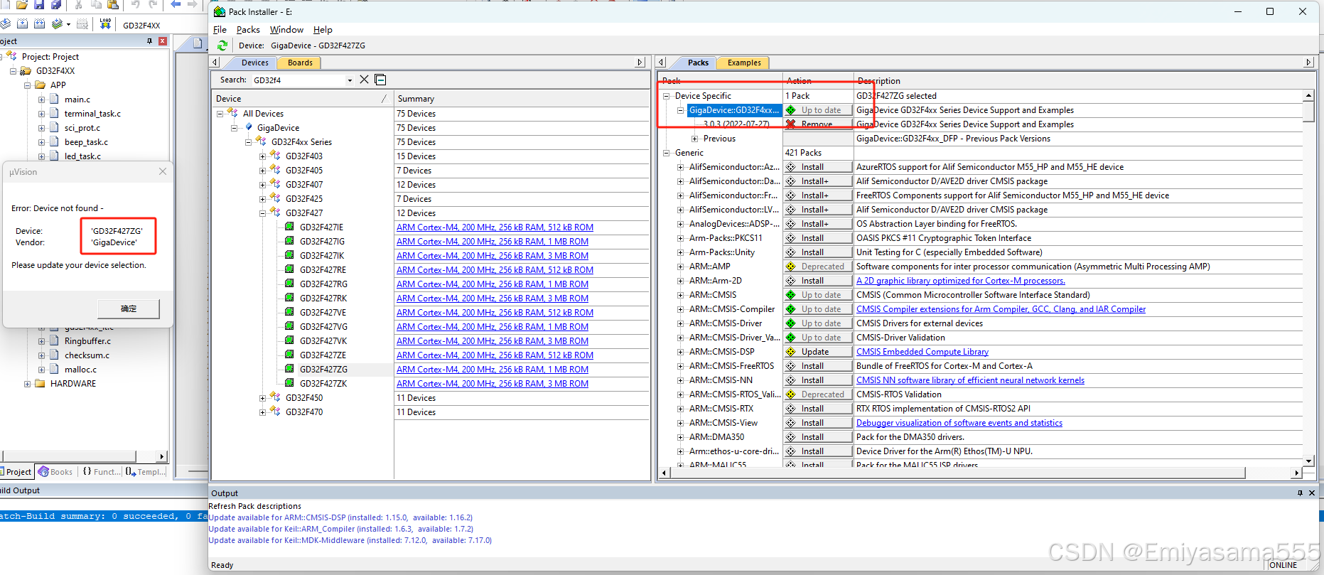Remove pack version 3.0.3

point(817,124)
